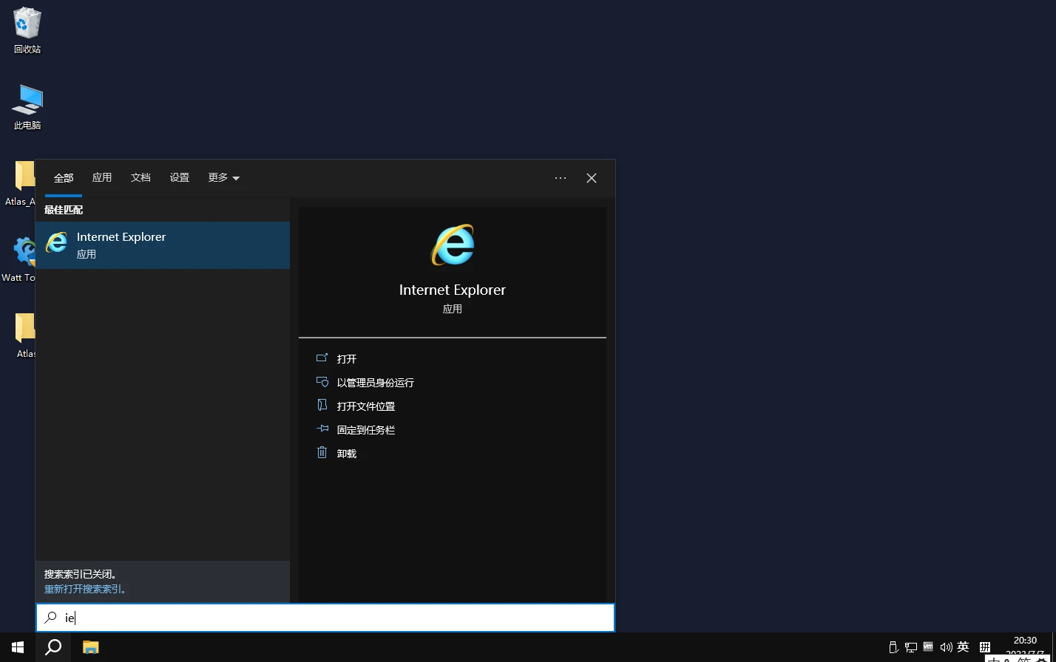The height and width of the screenshot is (662, 1056).
Task: Click the VMware tools tray icon
Action: [928, 646]
